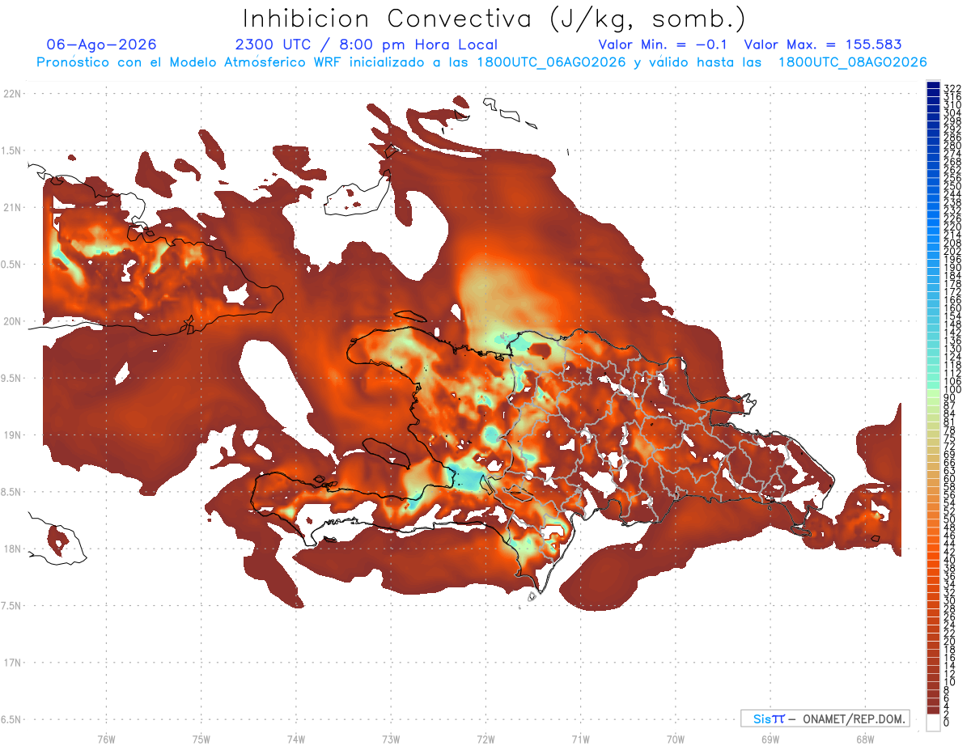971x750 pixels.
Task: Click the 06-Ago-2026 date label
Action: tap(102, 44)
